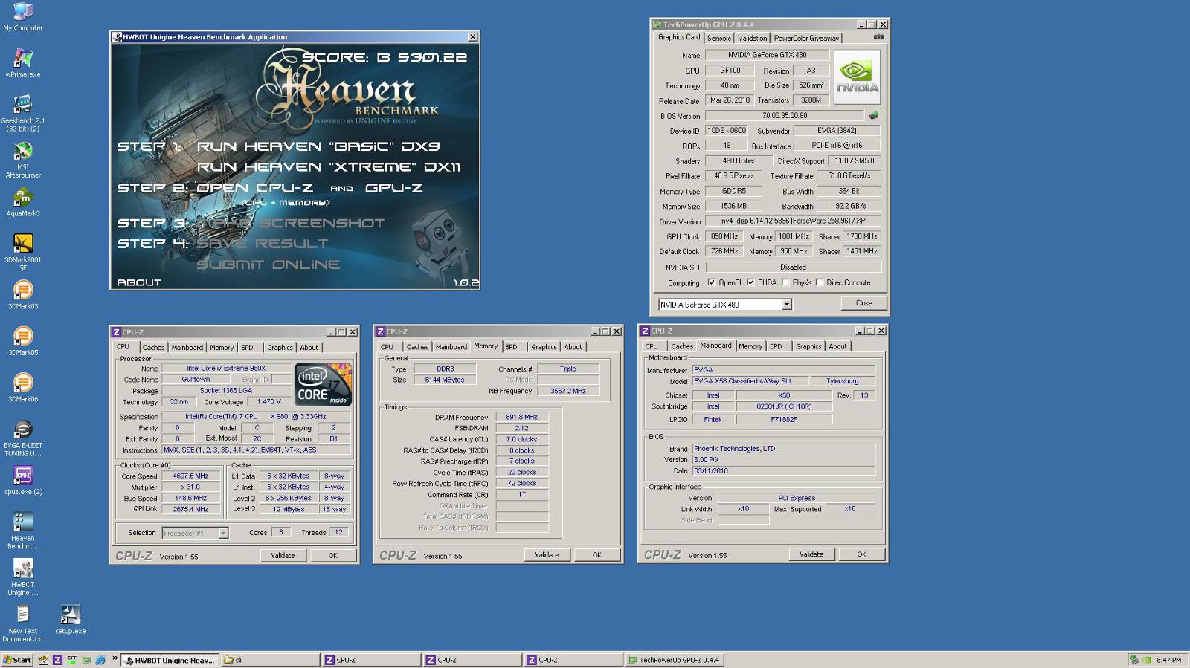Launch wPrime.exe from desktop
The image size is (1190, 668).
pyautogui.click(x=23, y=62)
